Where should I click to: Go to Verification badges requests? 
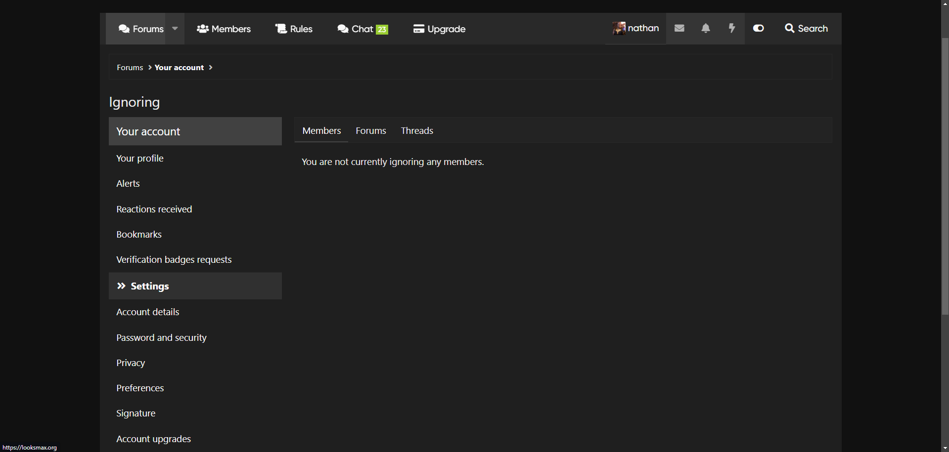[x=174, y=259]
